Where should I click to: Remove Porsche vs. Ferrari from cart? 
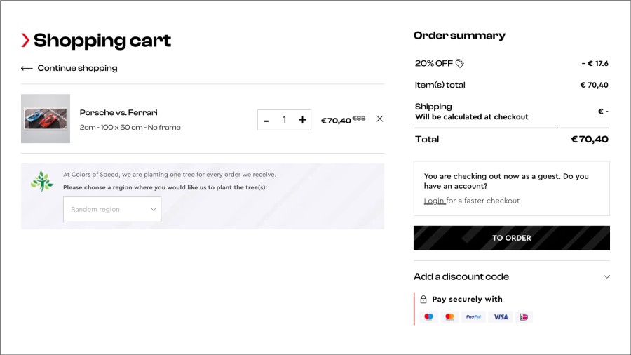pos(380,119)
